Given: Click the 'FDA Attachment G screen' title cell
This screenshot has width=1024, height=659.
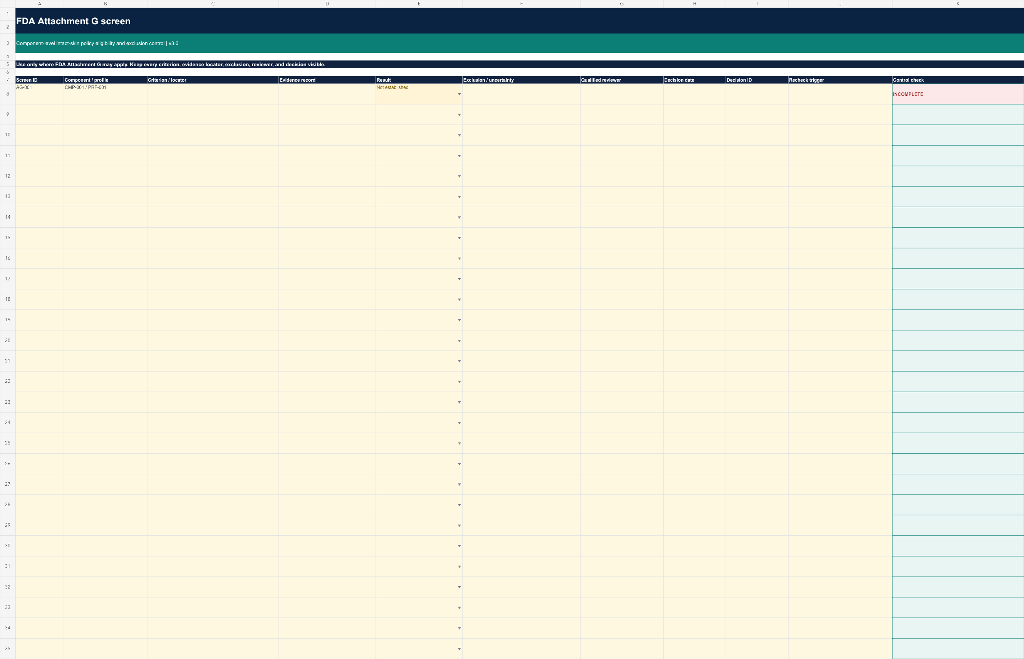Looking at the screenshot, I should click(520, 20).
